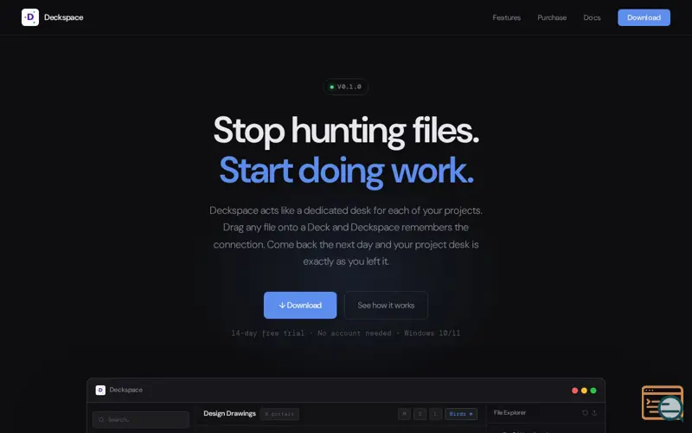This screenshot has height=433, width=692.
Task: Click the red window dot in the preview
Action: [x=574, y=391]
